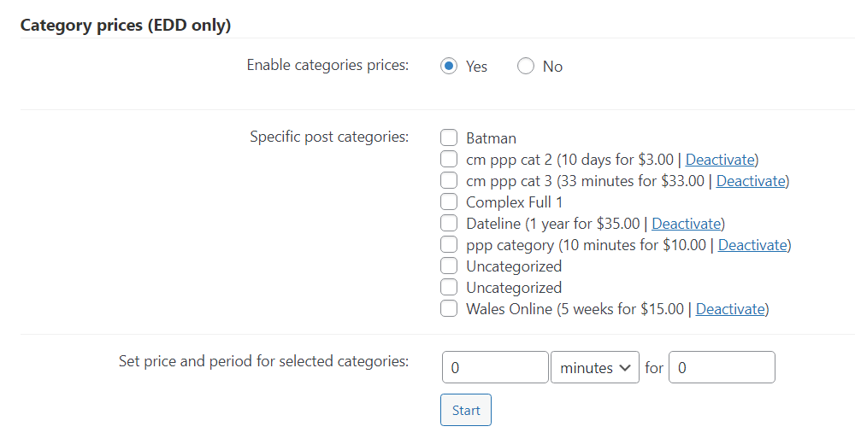This screenshot has width=855, height=444.
Task: Deactivate the ppp category price
Action: click(x=752, y=245)
